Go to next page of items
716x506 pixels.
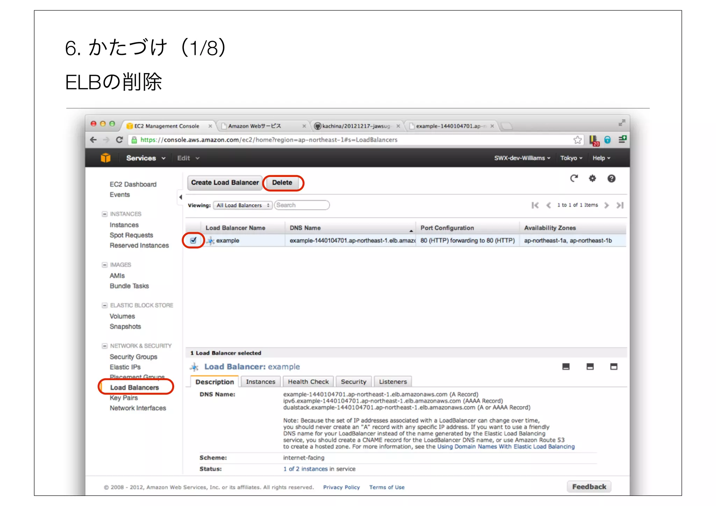click(x=607, y=205)
